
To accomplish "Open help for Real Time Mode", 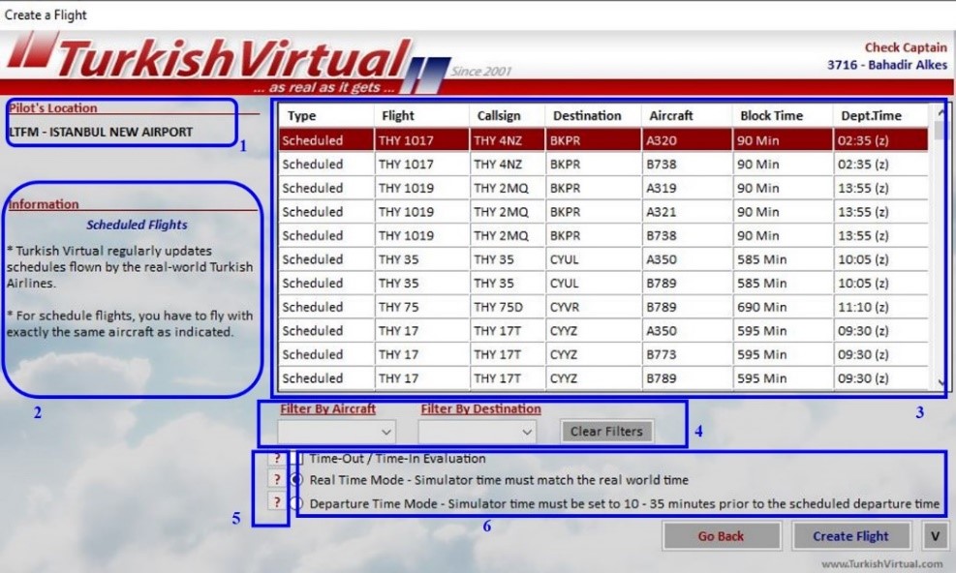I will [277, 480].
